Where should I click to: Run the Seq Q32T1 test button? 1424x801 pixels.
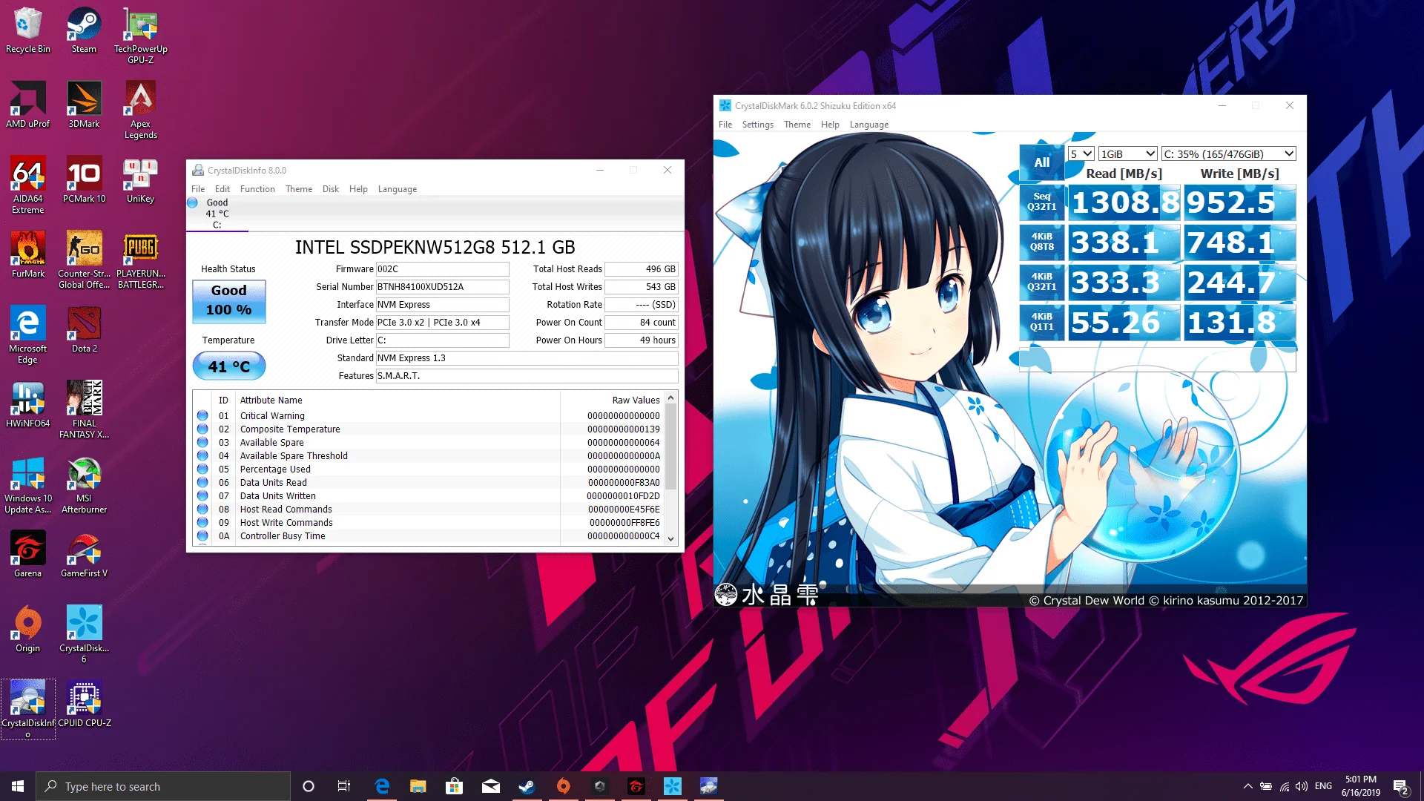[x=1041, y=202]
